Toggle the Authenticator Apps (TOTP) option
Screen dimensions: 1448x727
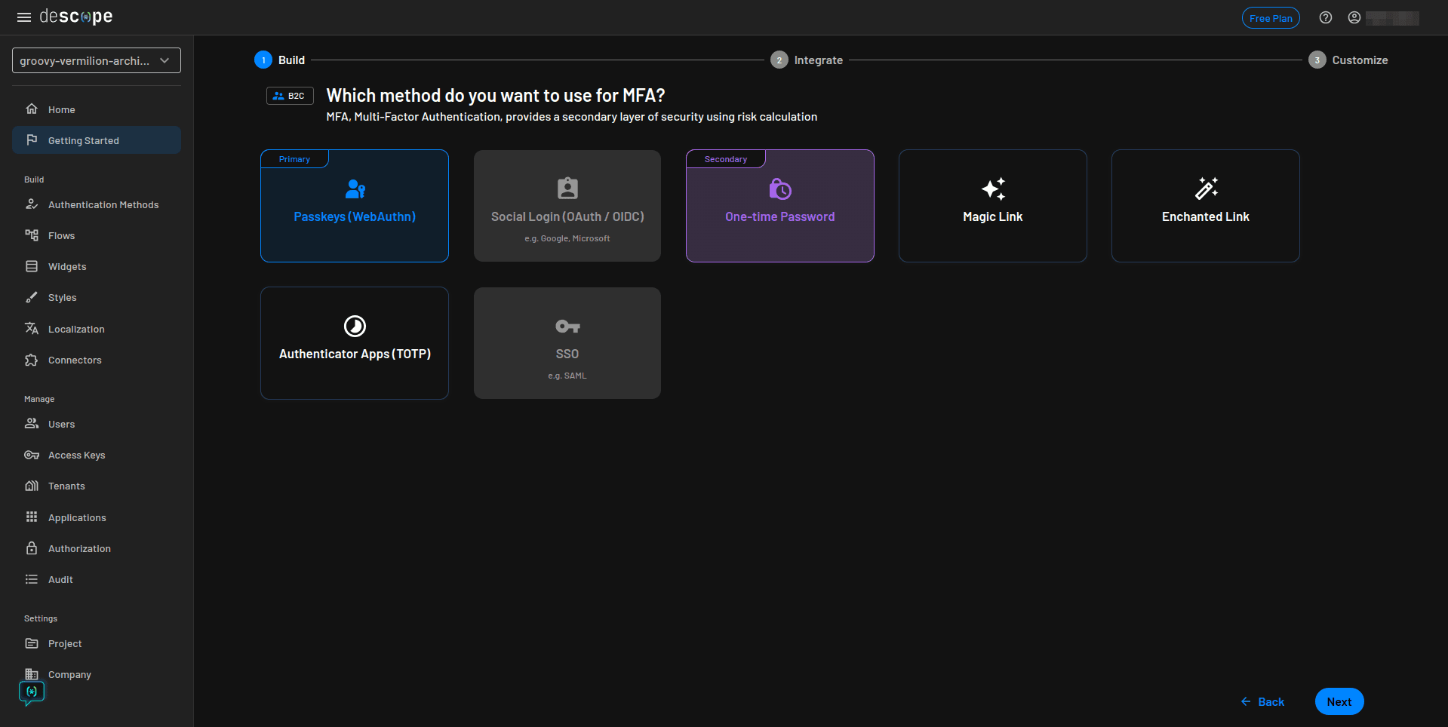click(x=354, y=342)
